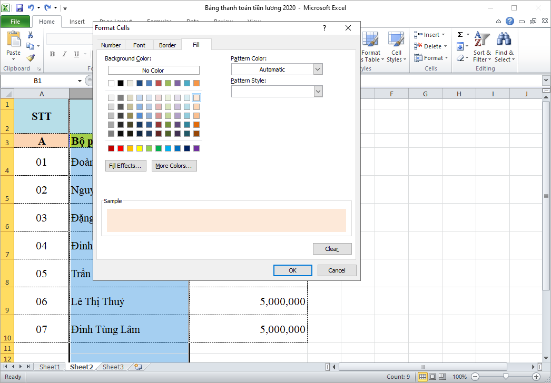Select the Sheet3 worksheet tab
Screen dimensions: 551x383
[112, 367]
